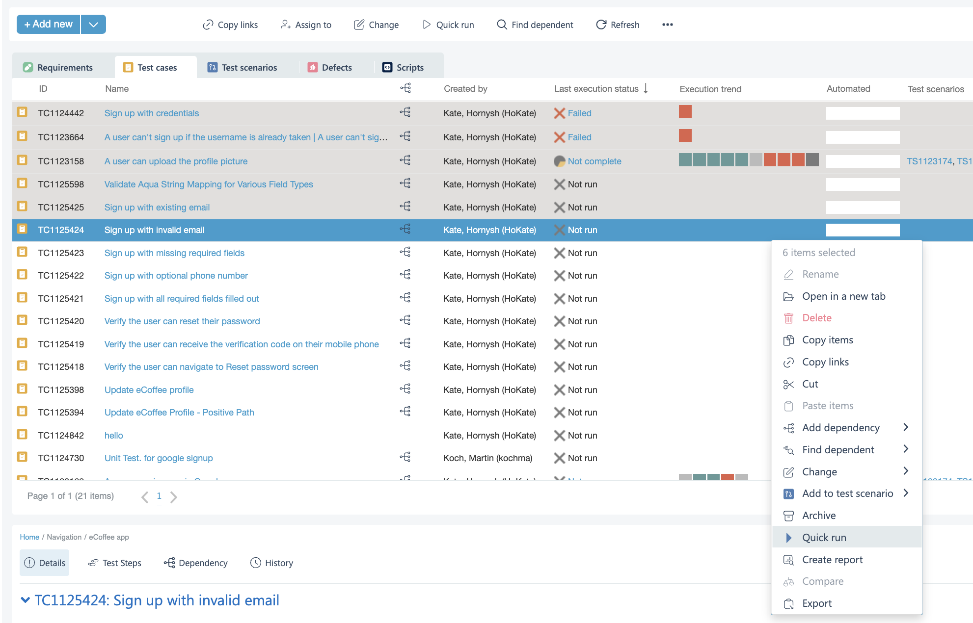Toggle Automated box for TC1125598 row

[863, 184]
